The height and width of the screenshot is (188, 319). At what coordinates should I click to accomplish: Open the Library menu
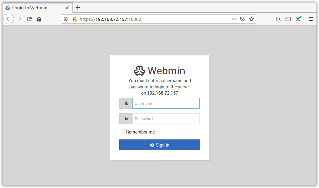(x=278, y=19)
